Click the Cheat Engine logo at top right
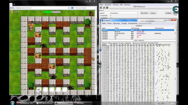The height and width of the screenshot is (105, 188). click(175, 10)
